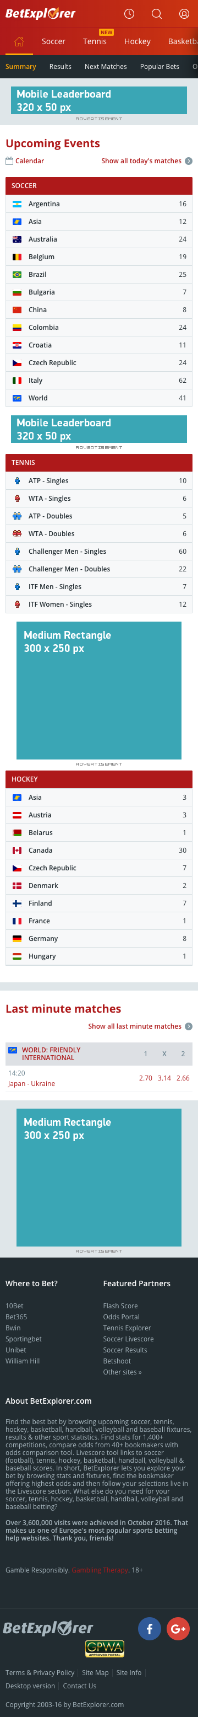Select odds 2.70 for Japan win
This screenshot has width=198, height=1717.
point(146,1078)
